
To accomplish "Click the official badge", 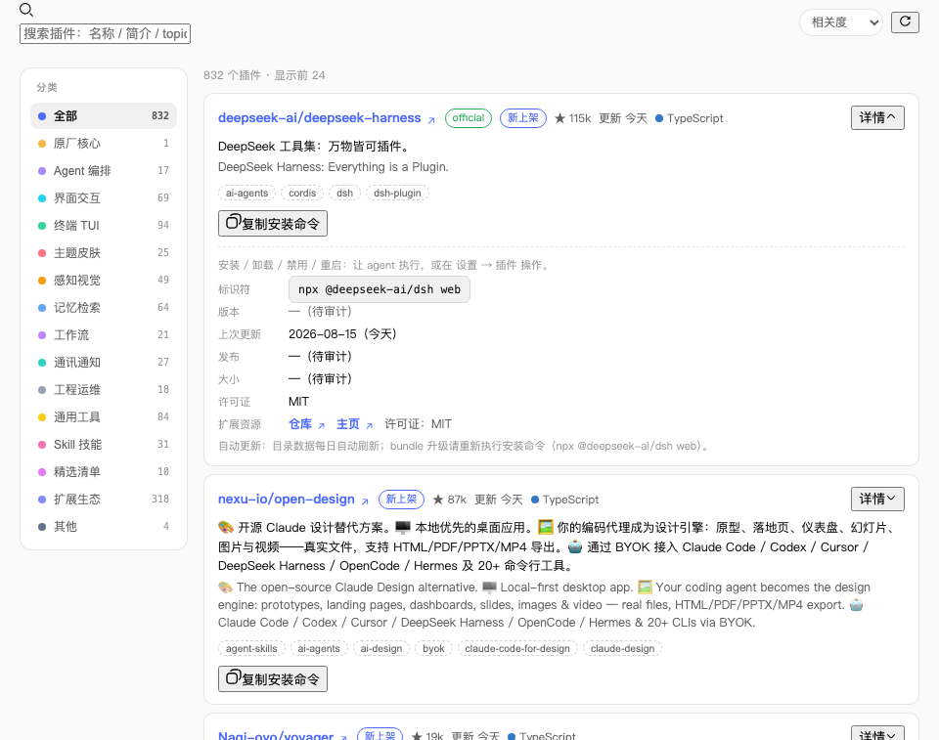I will coord(469,118).
